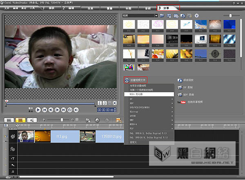
Task: Click the Create Video File (创建视频文件) icon
Action: pos(127,80)
